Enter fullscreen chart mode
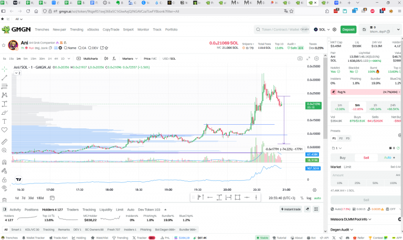The height and width of the screenshot is (240, 403). (x=308, y=59)
